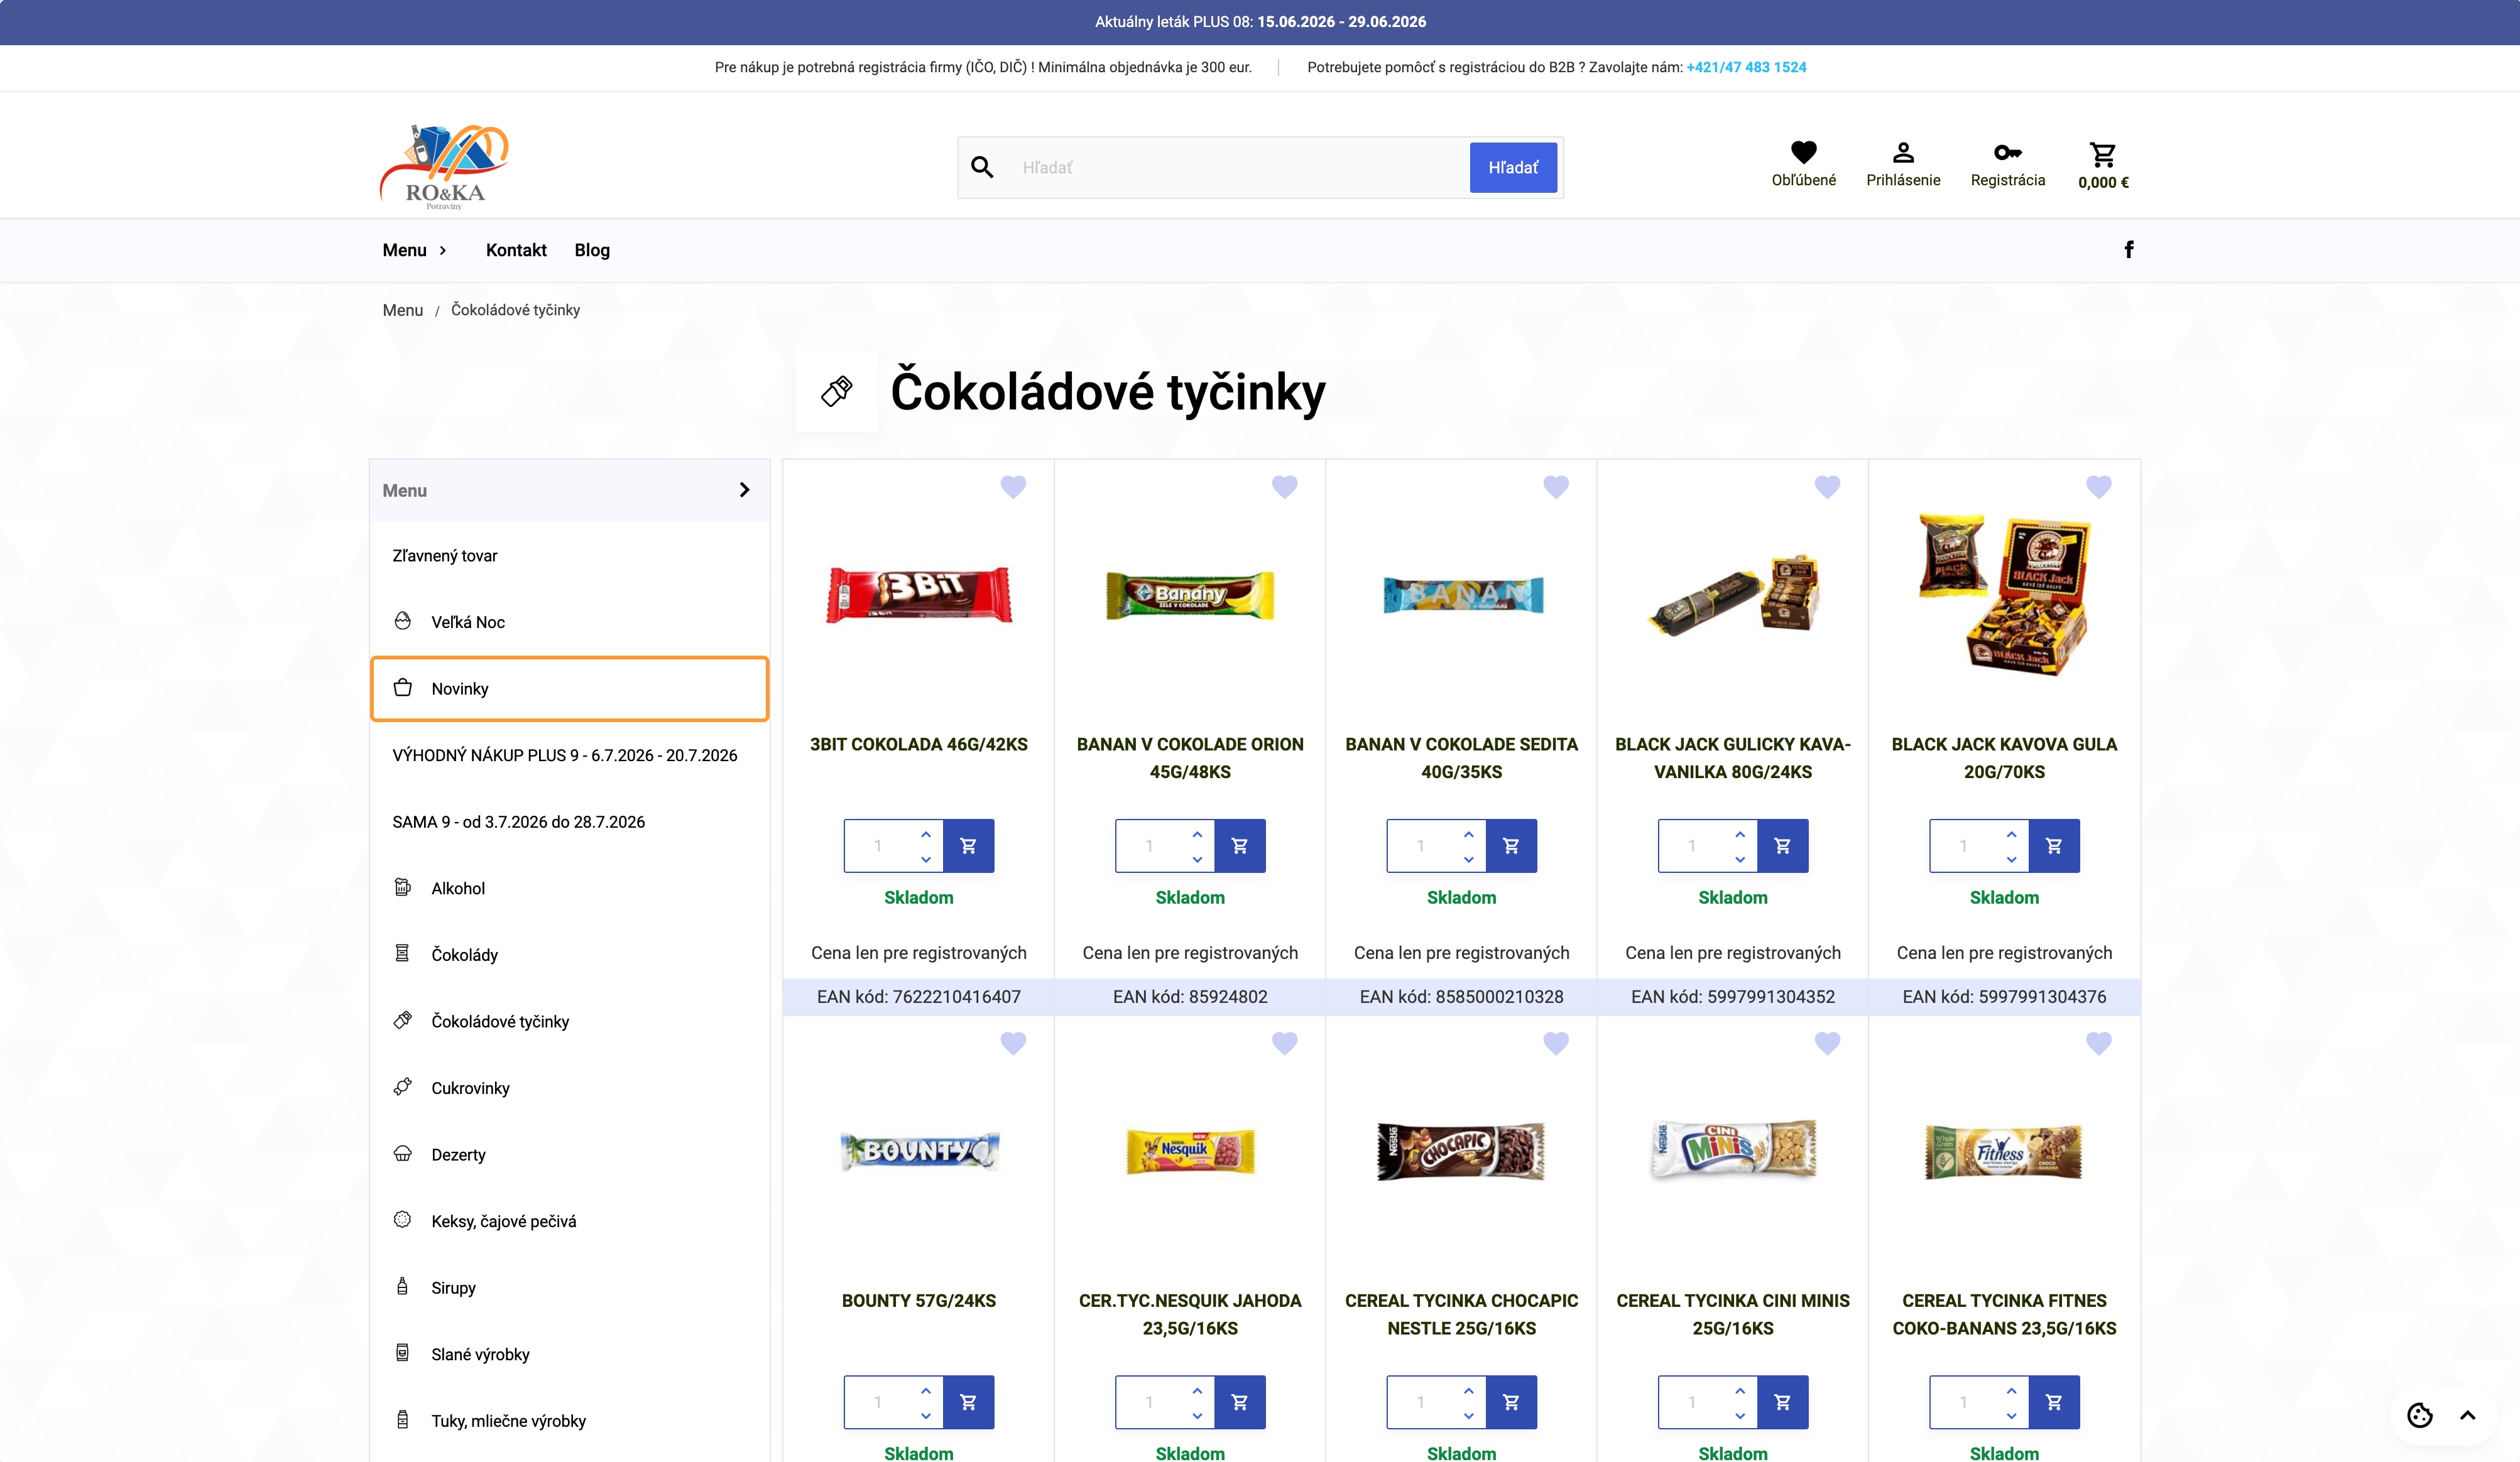
Task: Decrease quantity for BLACK JACK GULICKY KAVA-VANILKA
Action: click(1740, 858)
